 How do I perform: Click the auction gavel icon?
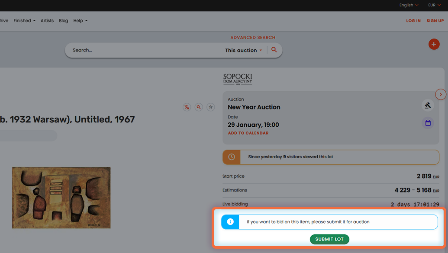tap(428, 106)
